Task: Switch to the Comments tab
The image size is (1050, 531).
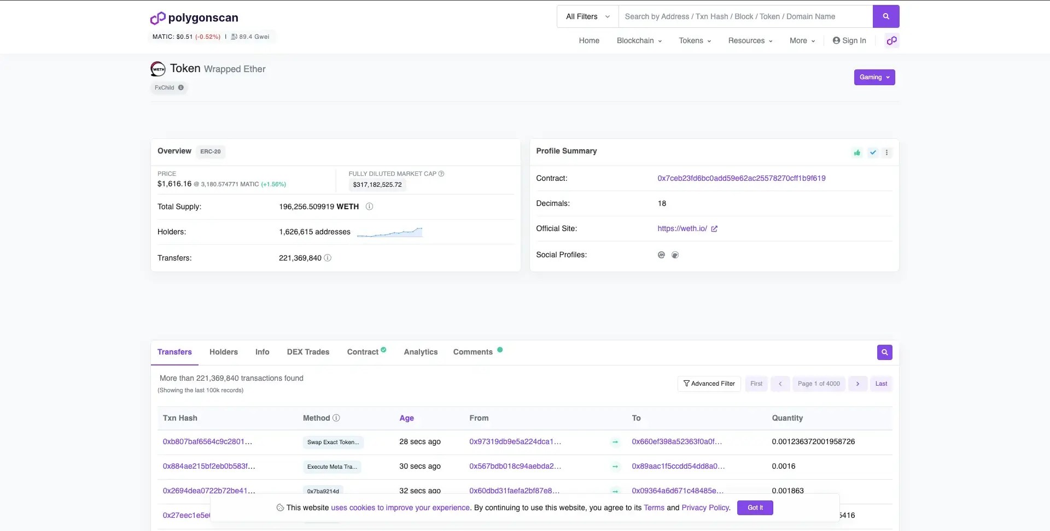Action: 477,352
